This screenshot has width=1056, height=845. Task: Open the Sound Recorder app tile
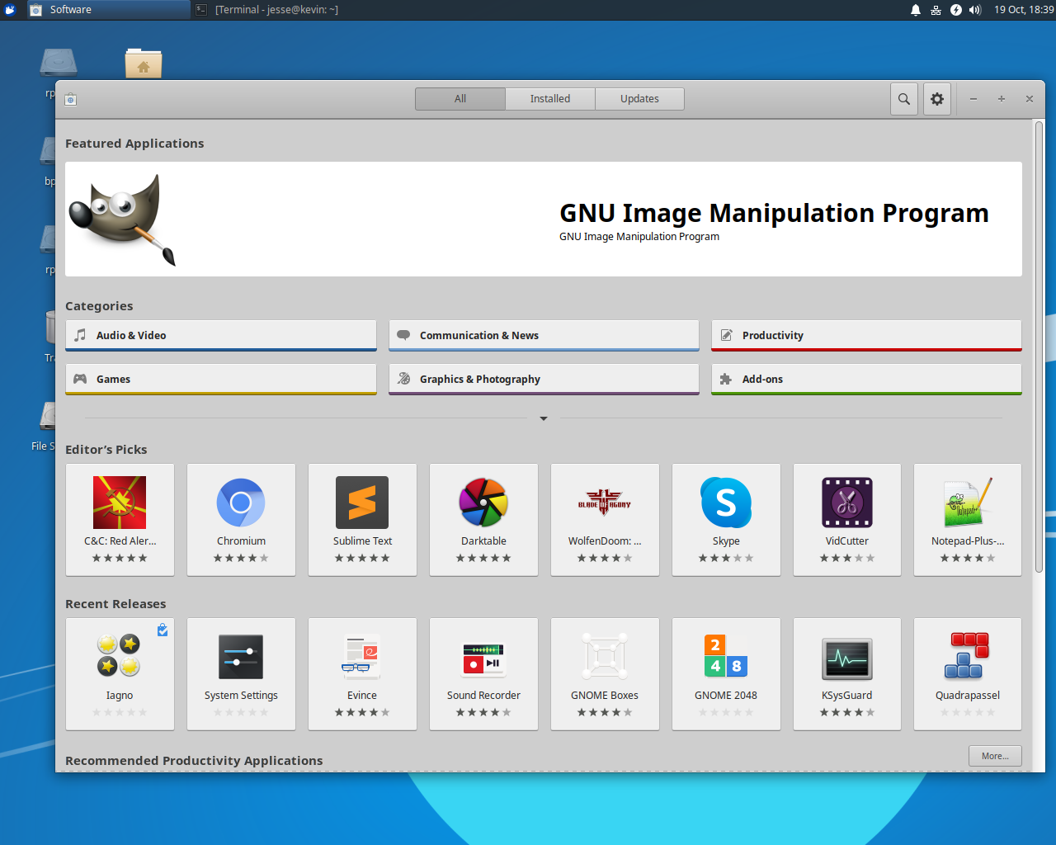click(483, 673)
